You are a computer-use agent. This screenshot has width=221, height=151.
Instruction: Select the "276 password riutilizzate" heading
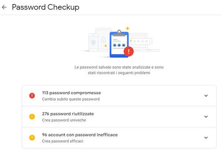(70, 114)
